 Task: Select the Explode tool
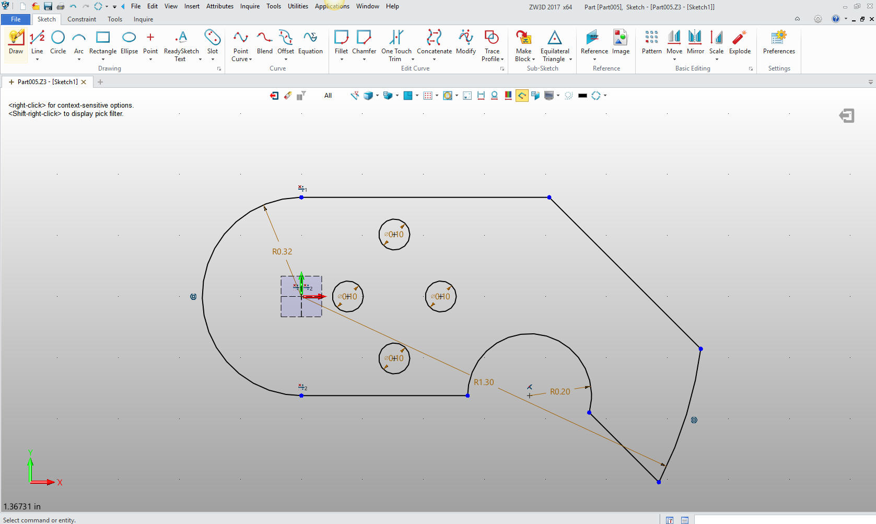tap(740, 42)
